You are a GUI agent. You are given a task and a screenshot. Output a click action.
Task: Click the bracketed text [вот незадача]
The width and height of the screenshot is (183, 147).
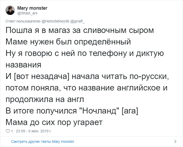tap(42, 76)
